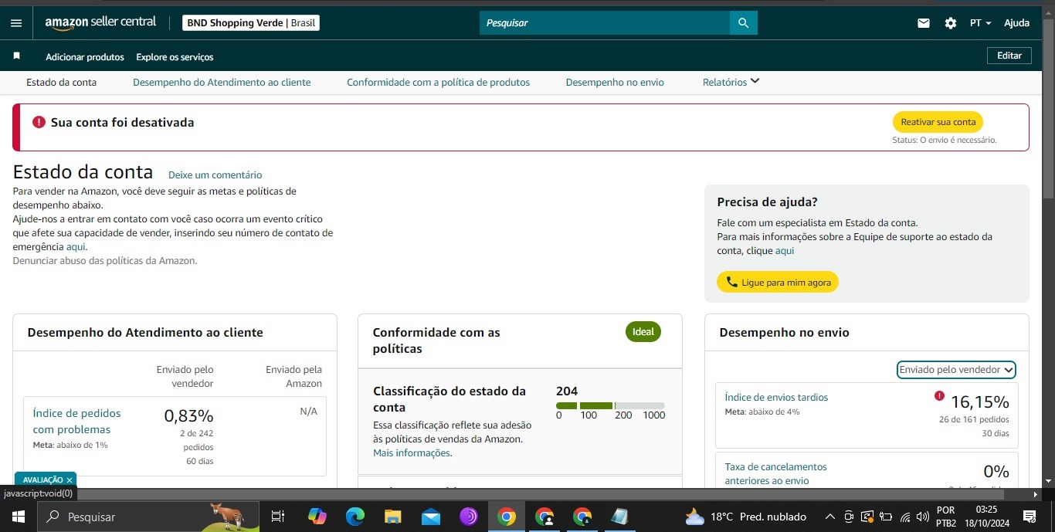Open the notepad-style app on the taskbar

[x=619, y=517]
